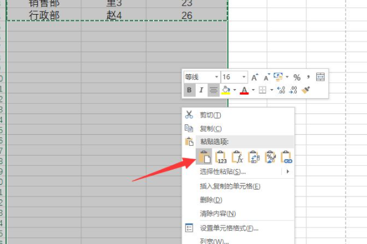Viewport: 367px width, 244px height.
Task: Click the borders icon
Action: [x=262, y=90]
